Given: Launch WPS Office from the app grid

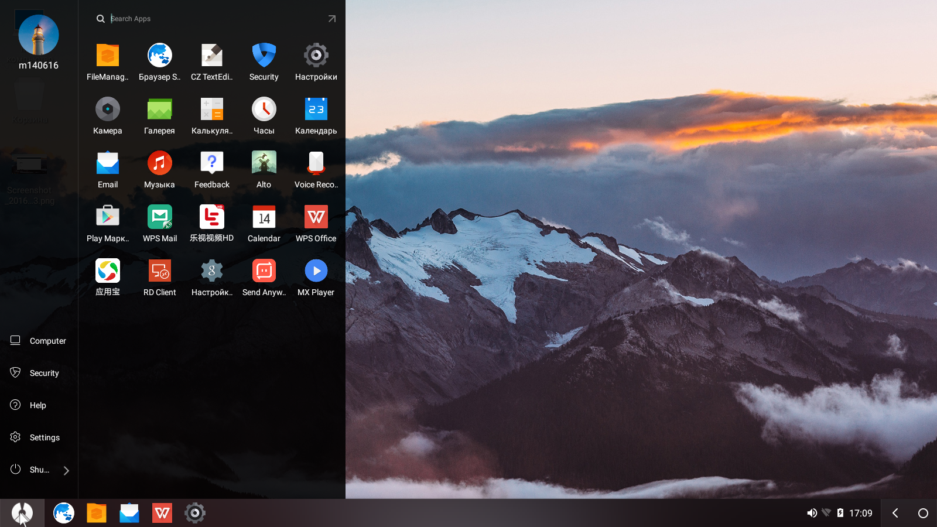Looking at the screenshot, I should (316, 217).
